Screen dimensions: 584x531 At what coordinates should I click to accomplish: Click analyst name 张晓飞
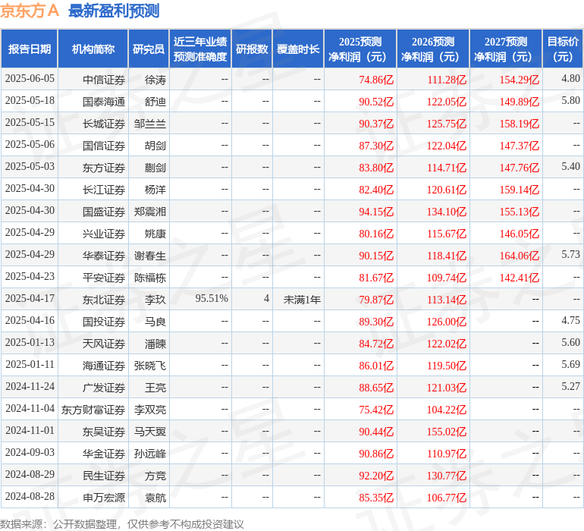pyautogui.click(x=150, y=366)
